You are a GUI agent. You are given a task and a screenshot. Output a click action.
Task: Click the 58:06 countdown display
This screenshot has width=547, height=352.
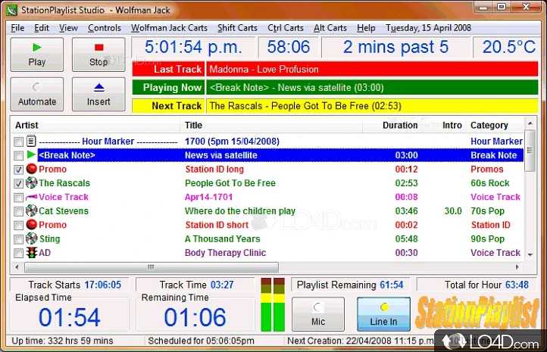289,48
